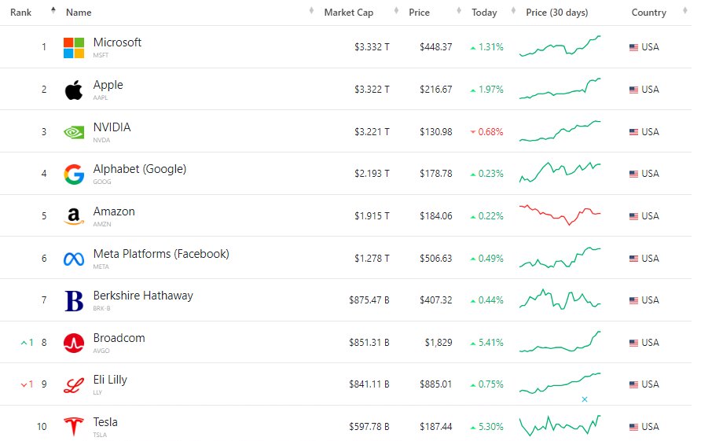Open the NVIDIA company link
The height and width of the screenshot is (441, 701).
click(112, 127)
